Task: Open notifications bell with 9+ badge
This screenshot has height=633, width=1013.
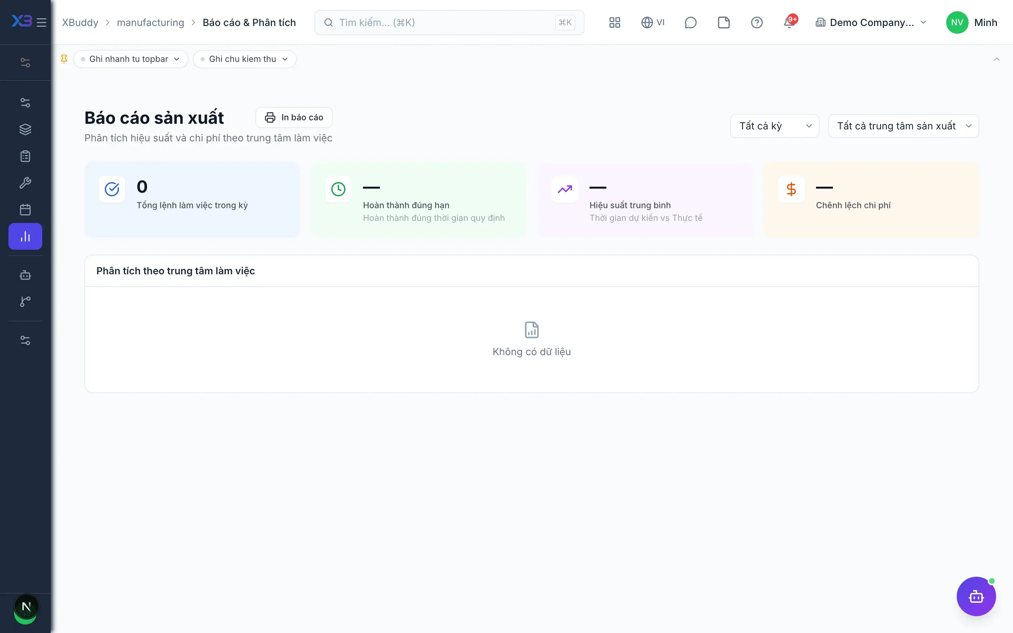Action: 790,22
